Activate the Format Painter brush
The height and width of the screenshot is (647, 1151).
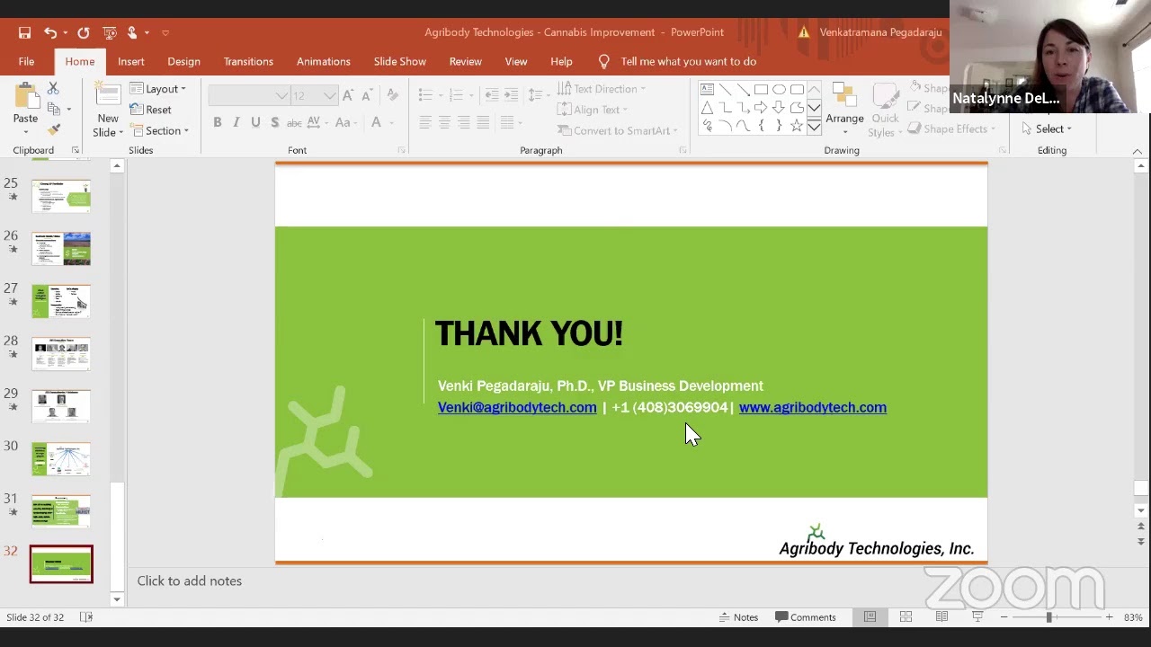tap(53, 129)
